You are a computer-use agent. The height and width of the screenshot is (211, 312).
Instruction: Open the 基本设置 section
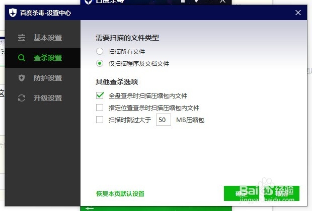click(x=43, y=38)
